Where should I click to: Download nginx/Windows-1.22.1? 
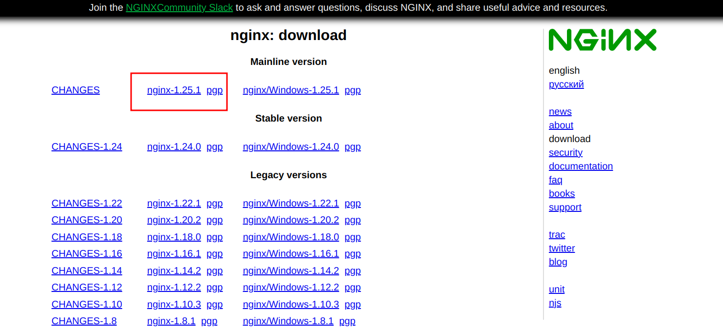point(291,203)
